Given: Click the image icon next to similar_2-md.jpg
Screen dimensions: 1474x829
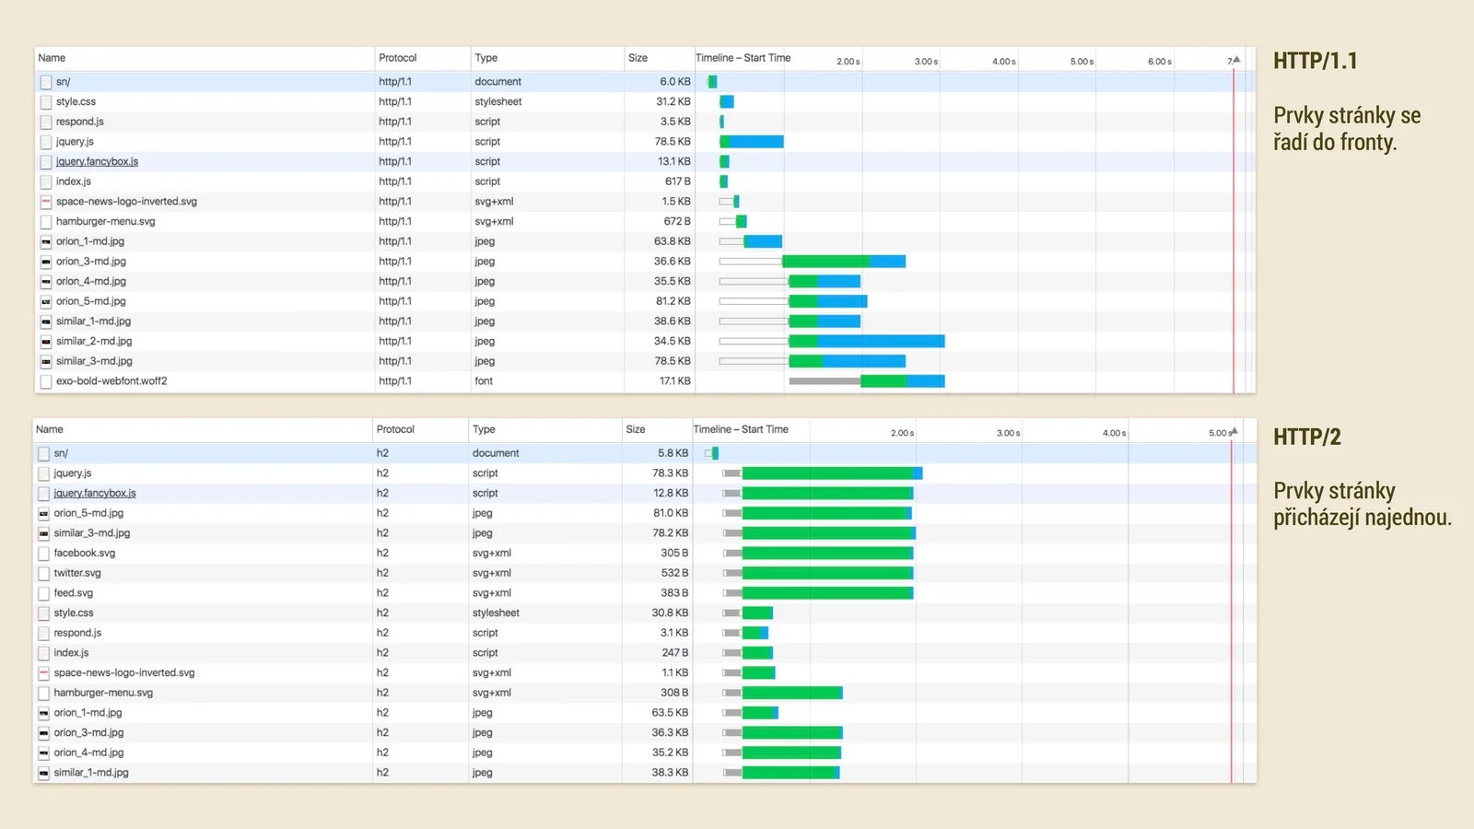Looking at the screenshot, I should coord(44,341).
